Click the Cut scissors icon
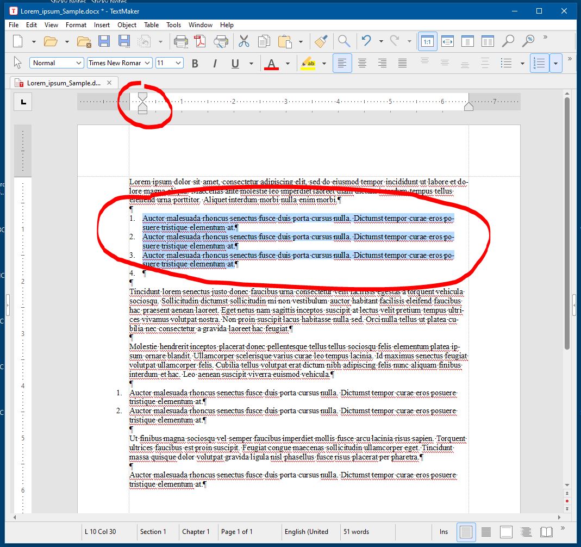581x547 pixels. tap(244, 41)
